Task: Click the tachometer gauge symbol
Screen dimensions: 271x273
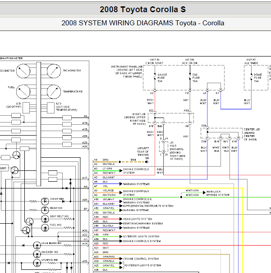Action: [x=54, y=71]
